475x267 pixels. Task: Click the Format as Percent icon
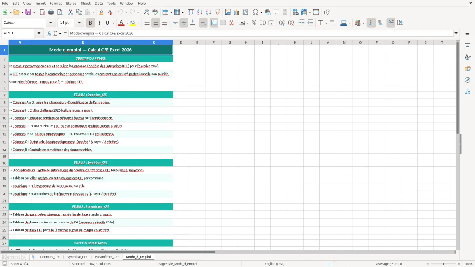click(254, 23)
